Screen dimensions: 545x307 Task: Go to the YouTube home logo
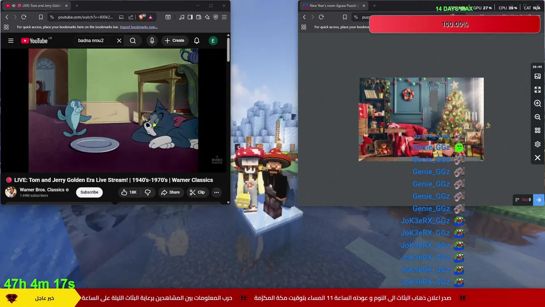34,41
